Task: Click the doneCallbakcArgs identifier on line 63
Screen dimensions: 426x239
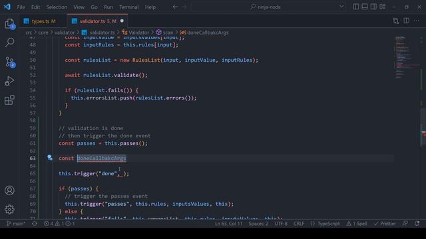Action: (102, 158)
